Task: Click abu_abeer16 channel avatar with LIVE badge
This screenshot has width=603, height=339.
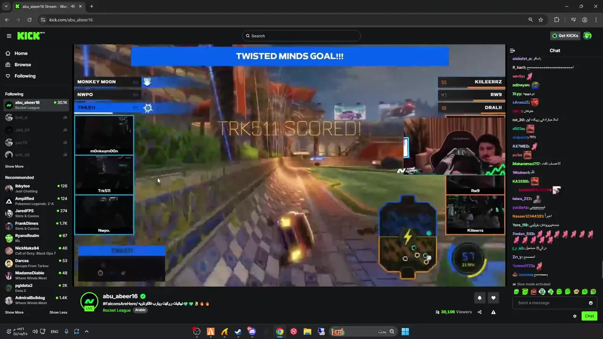Action: (89, 302)
